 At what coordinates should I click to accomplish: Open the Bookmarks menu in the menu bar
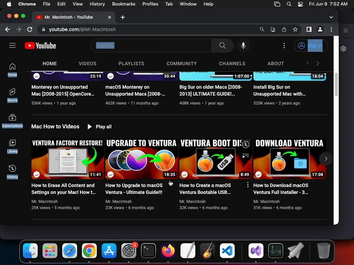tap(123, 4)
